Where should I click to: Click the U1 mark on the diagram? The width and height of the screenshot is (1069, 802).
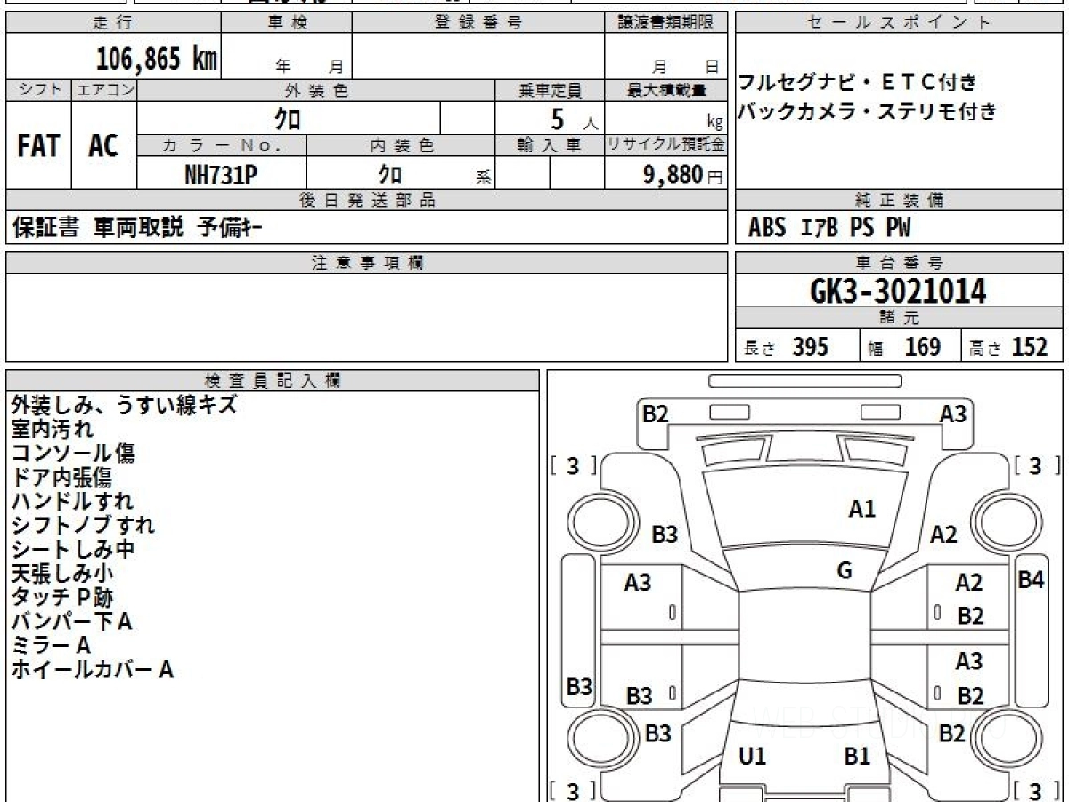coord(753,757)
